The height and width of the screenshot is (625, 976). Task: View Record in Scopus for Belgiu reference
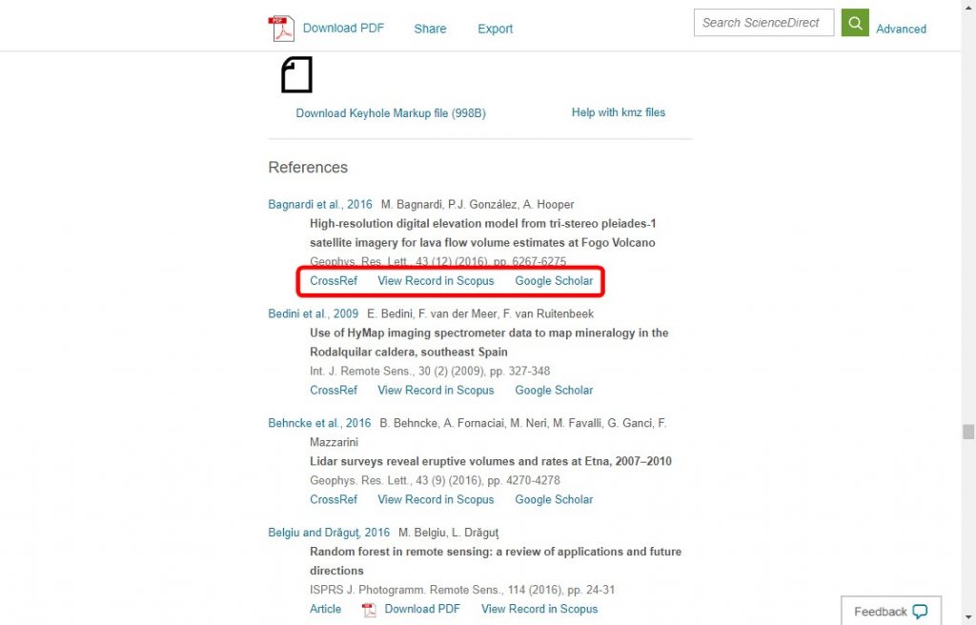[x=539, y=609]
